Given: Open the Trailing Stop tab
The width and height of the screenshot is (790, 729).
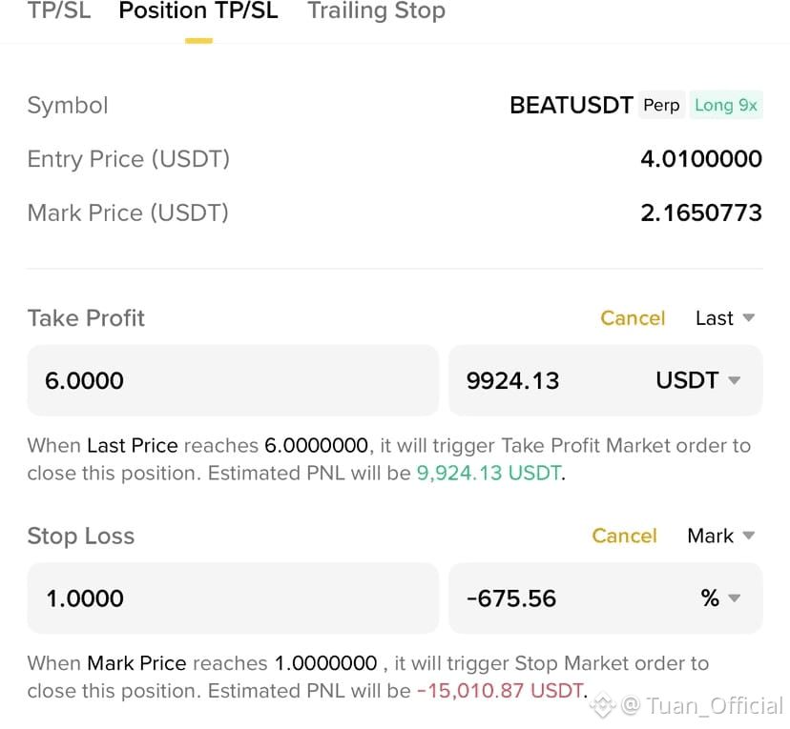Looking at the screenshot, I should pyautogui.click(x=375, y=12).
